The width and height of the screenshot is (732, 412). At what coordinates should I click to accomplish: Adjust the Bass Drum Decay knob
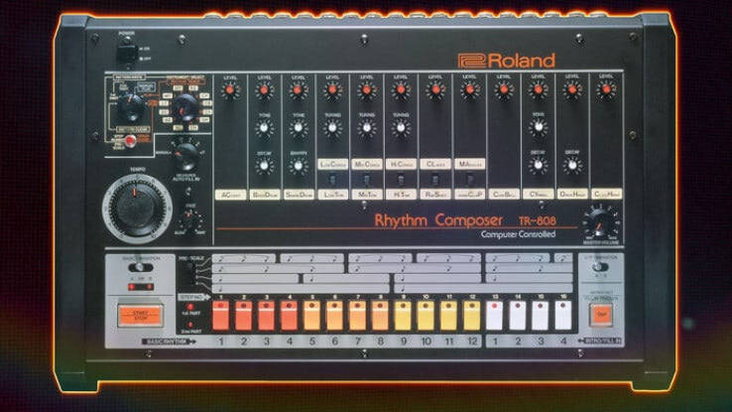click(x=264, y=166)
